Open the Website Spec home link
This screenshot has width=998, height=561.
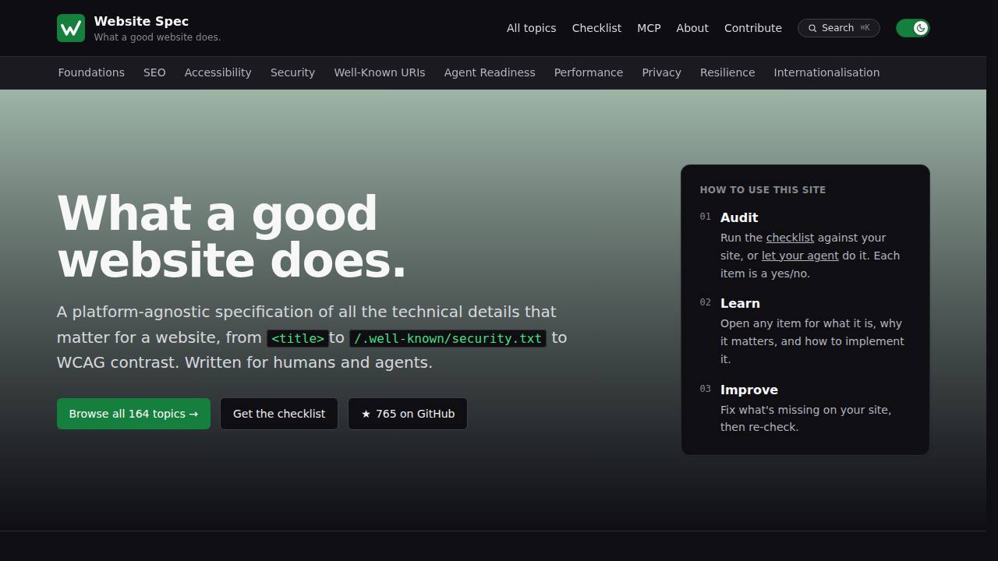tap(139, 28)
